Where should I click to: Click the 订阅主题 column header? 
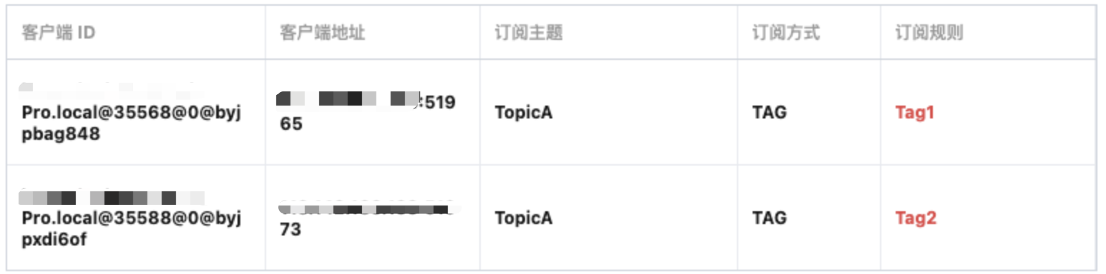[x=529, y=34]
